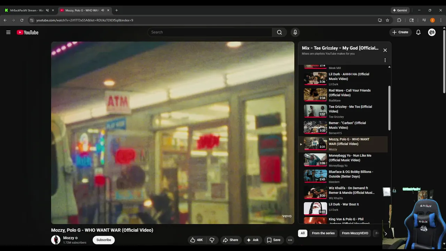View site information icon in address bar
This screenshot has width=446, height=251.
coord(32,20)
